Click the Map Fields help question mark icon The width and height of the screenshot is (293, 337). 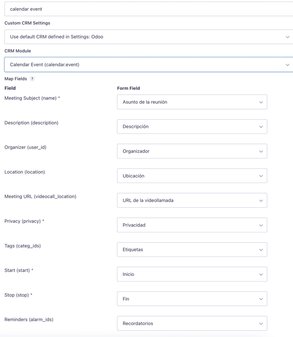(x=32, y=79)
